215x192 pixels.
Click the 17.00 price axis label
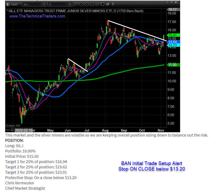pos(172,22)
